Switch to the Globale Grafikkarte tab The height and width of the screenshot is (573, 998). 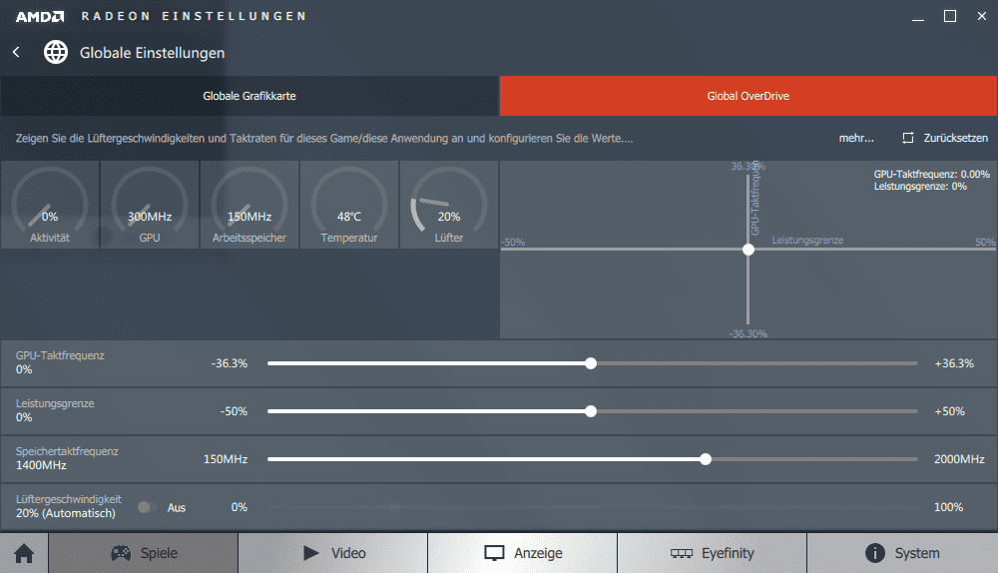pyautogui.click(x=249, y=96)
